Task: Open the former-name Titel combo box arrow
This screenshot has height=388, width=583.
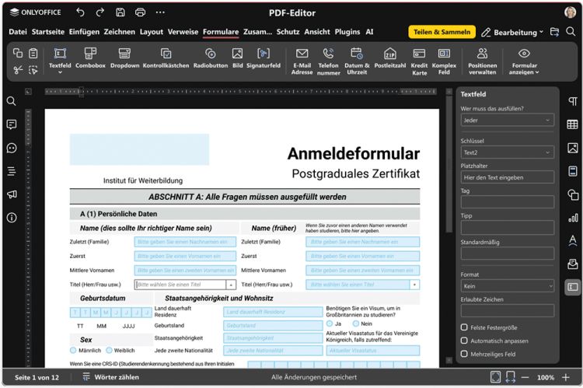Action: pos(414,285)
